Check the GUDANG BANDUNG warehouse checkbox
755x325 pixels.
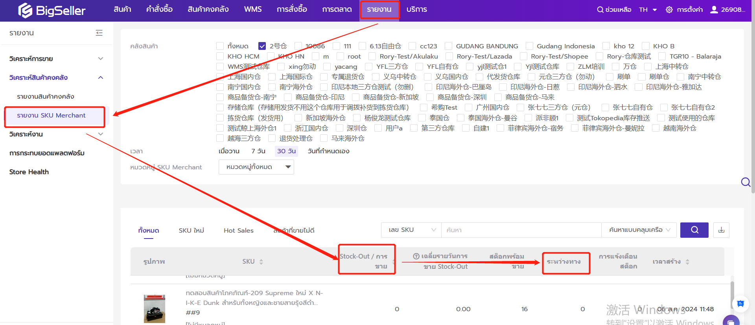point(448,46)
